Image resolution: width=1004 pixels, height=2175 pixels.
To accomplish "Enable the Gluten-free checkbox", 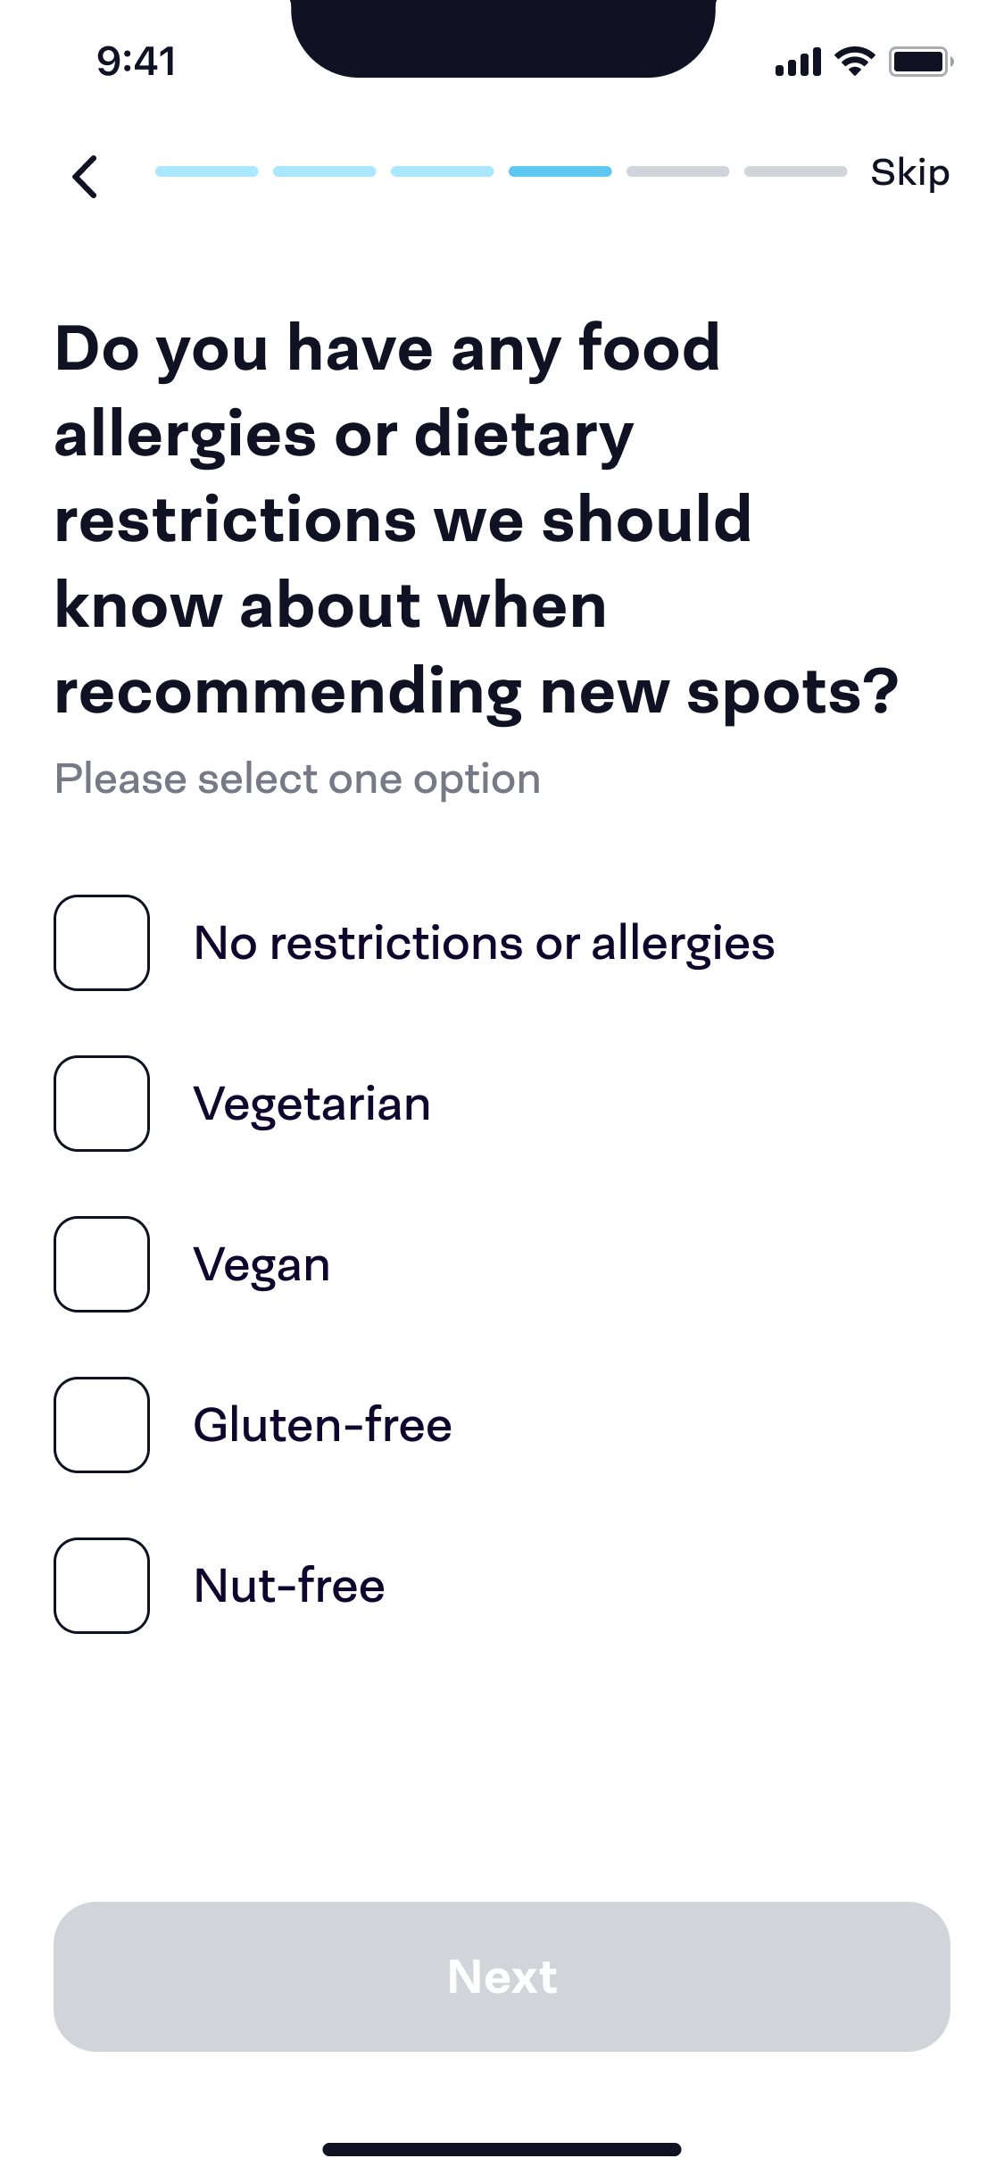I will [102, 1425].
